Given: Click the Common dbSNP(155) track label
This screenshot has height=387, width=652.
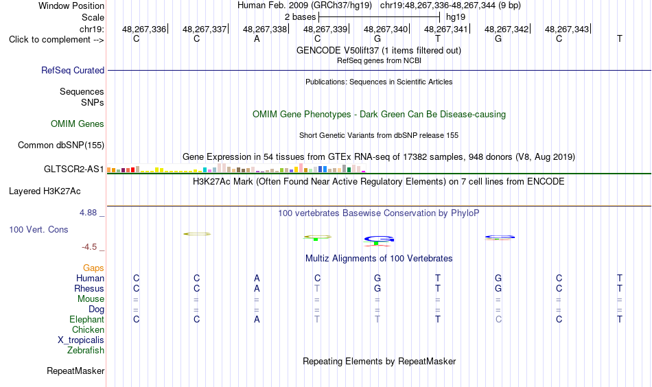Looking at the screenshot, I should (60, 145).
